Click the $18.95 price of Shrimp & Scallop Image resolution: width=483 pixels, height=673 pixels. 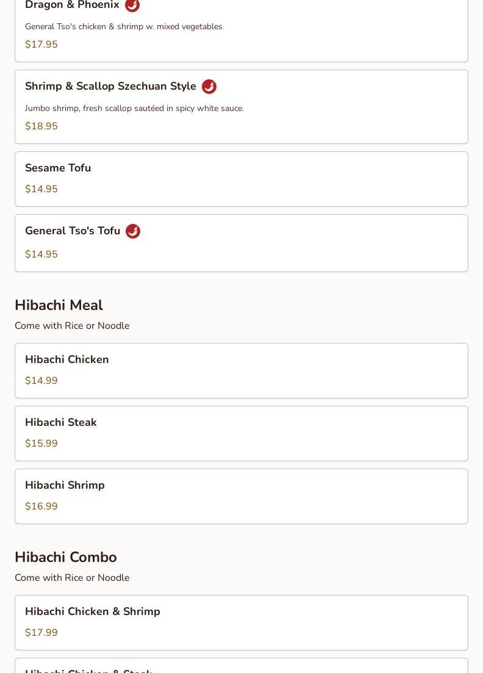point(41,126)
